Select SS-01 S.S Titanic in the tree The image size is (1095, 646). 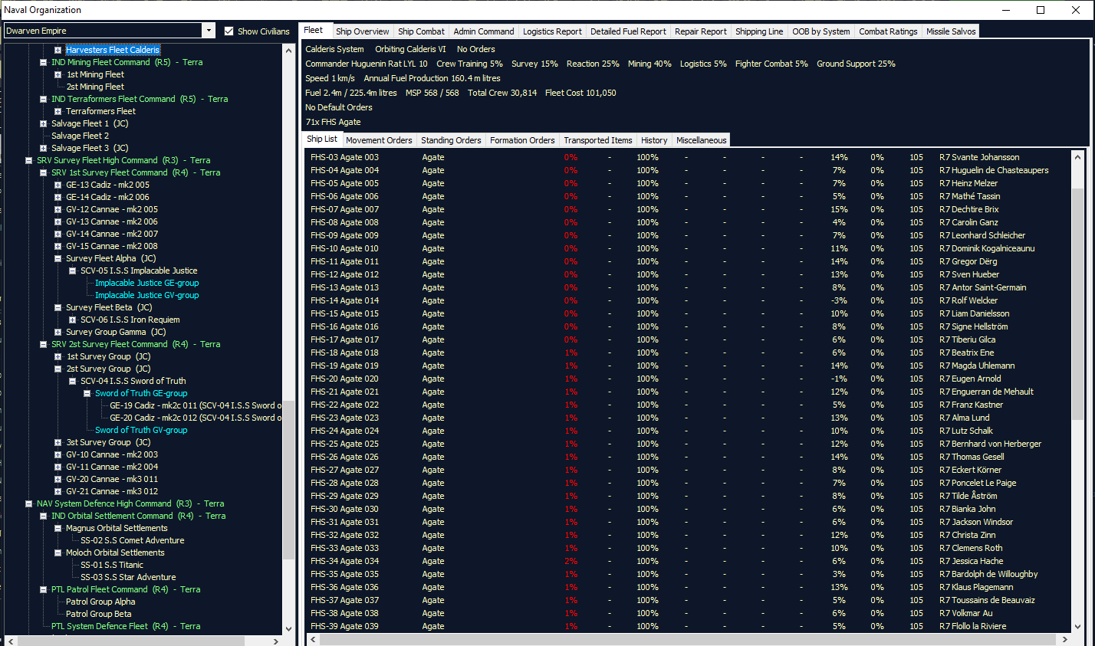[112, 565]
